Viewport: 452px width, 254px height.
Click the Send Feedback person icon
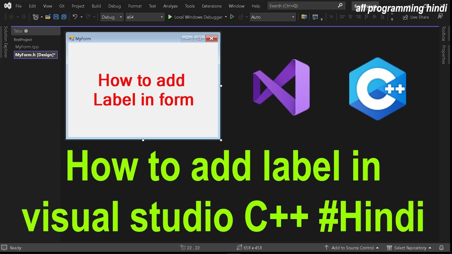[x=440, y=17]
